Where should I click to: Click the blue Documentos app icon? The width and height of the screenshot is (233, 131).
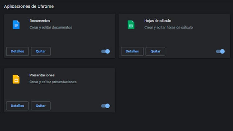point(16,25)
